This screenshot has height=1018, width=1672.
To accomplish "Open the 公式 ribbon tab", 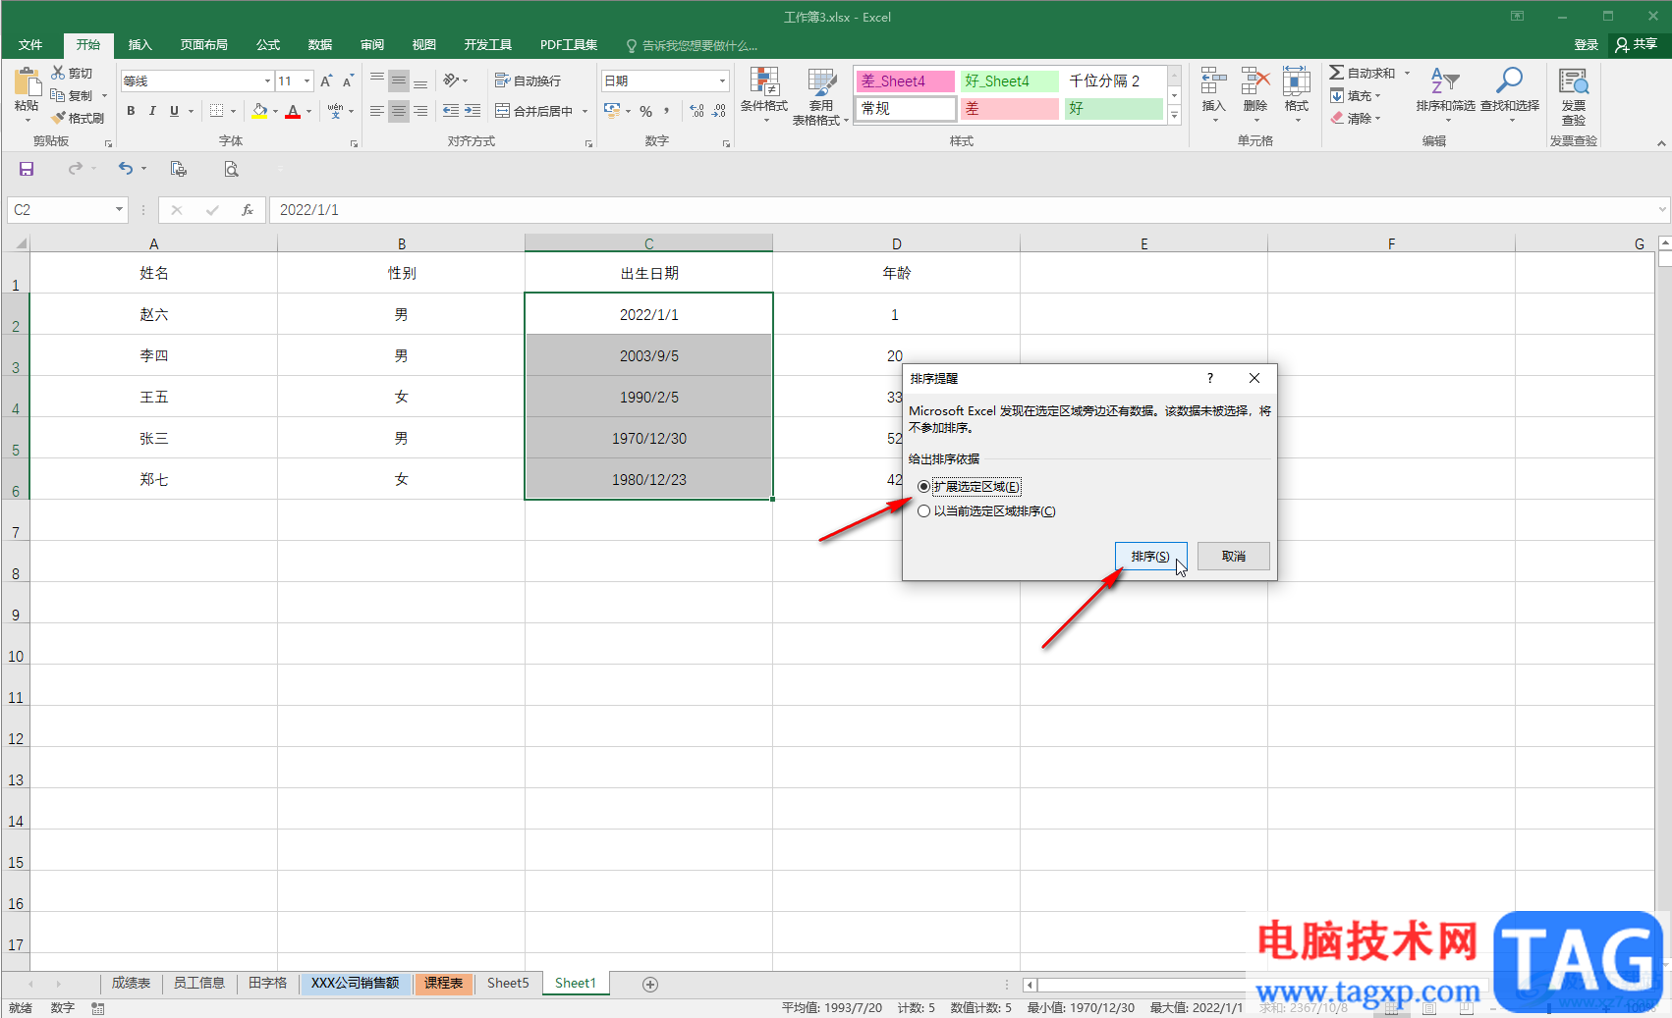I will point(268,44).
